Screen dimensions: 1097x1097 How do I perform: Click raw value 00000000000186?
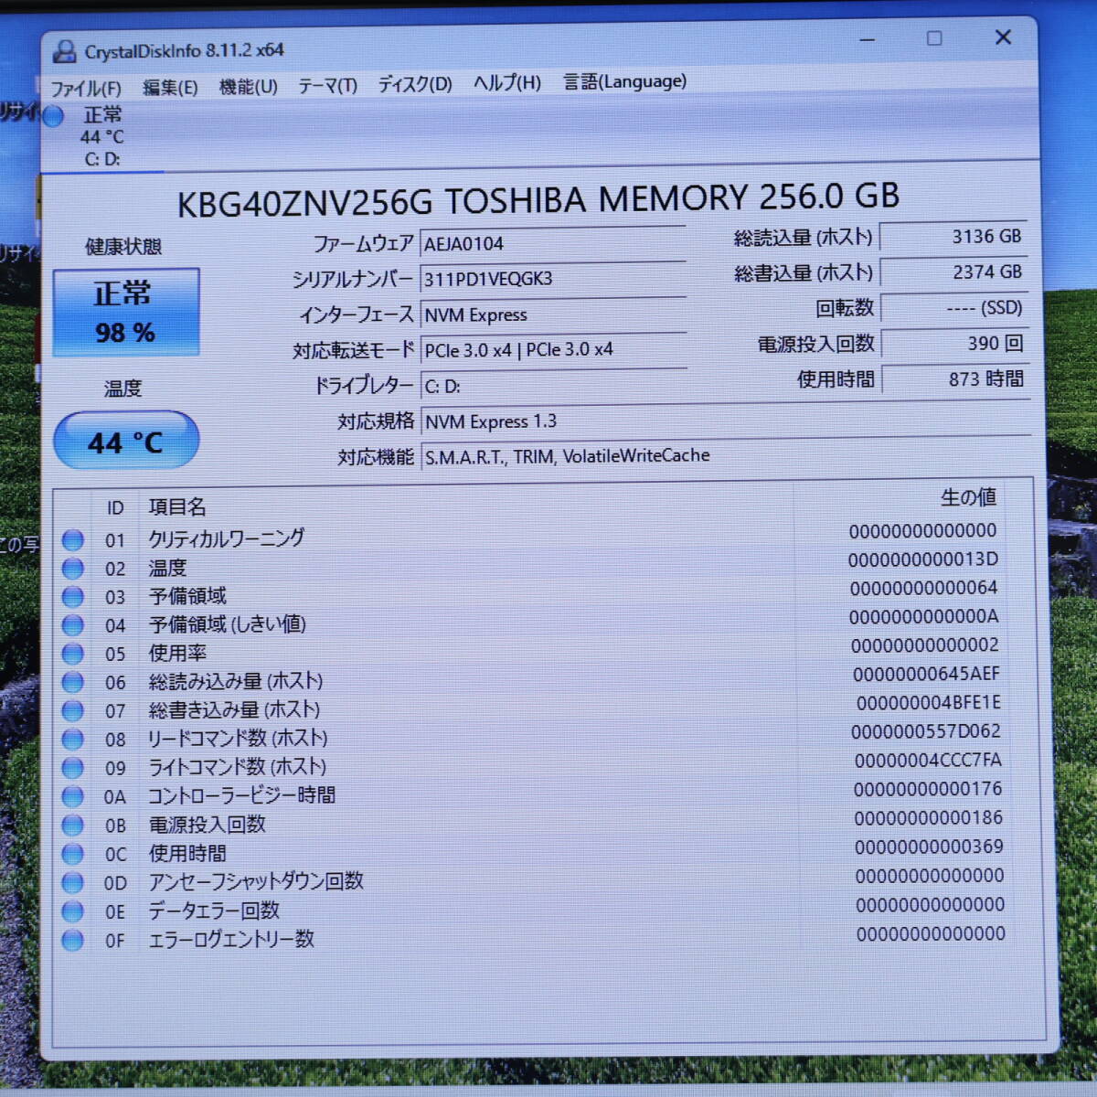pyautogui.click(x=929, y=818)
